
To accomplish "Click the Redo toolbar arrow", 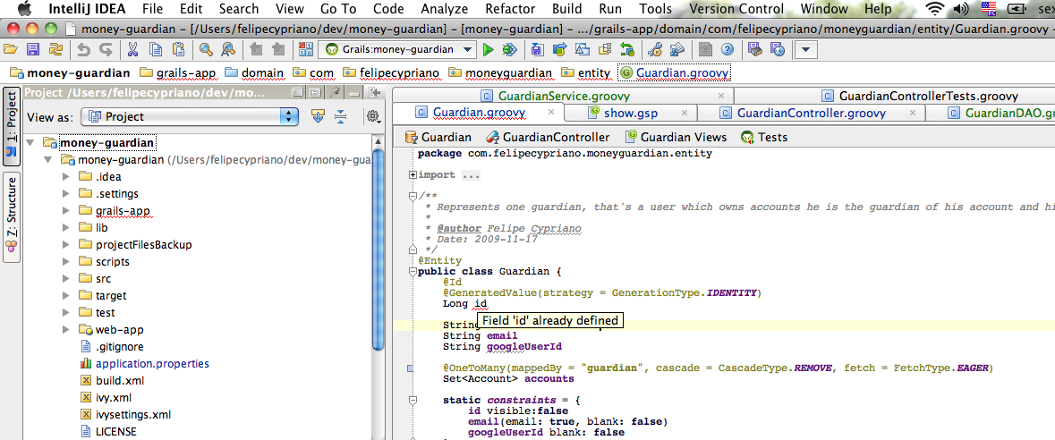I will click(106, 49).
